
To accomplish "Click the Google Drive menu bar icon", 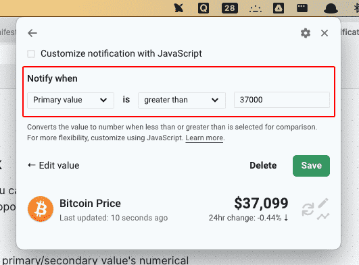I will click(x=279, y=8).
